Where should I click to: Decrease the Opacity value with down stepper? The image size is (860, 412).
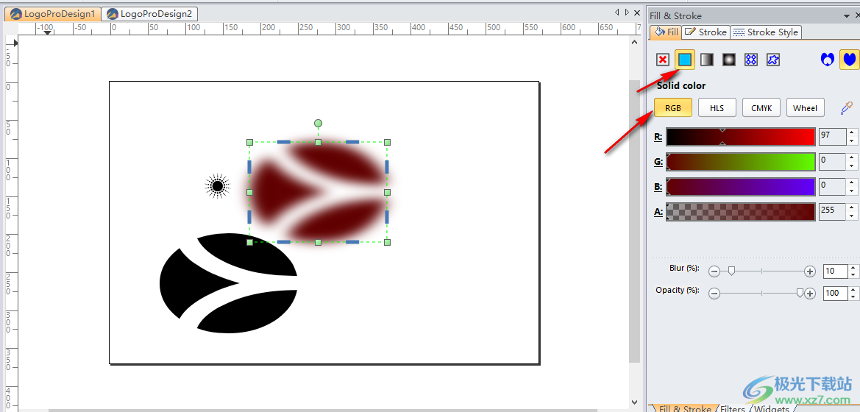click(x=853, y=296)
